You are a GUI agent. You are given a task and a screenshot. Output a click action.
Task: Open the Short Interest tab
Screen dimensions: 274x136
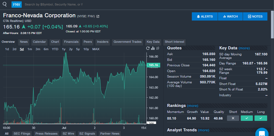(x=175, y=42)
